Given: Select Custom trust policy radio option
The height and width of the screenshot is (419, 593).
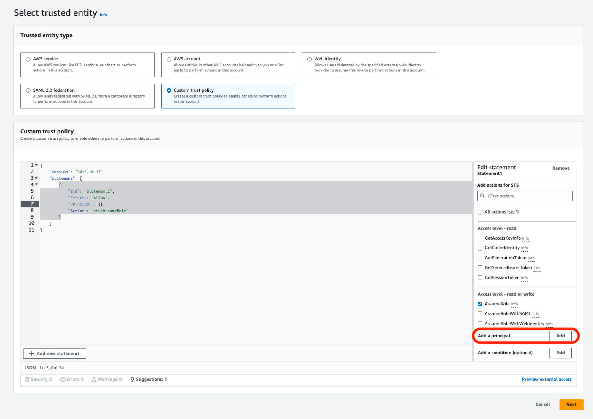Looking at the screenshot, I should pos(169,90).
